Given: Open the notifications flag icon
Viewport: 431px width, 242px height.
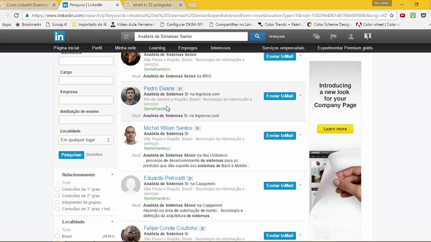Looking at the screenshot, I should coord(333,36).
